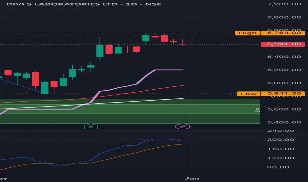Click the red moving average line end
Image resolution: width=308 pixels, height=182 pixels.
click(x=183, y=86)
